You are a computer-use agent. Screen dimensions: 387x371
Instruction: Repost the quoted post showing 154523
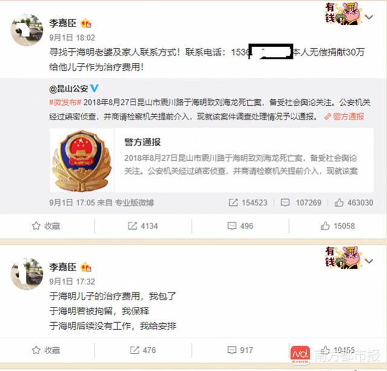tap(233, 203)
